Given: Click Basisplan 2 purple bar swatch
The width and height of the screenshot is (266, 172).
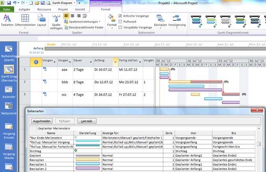Looking at the screenshot, I should (88, 168).
